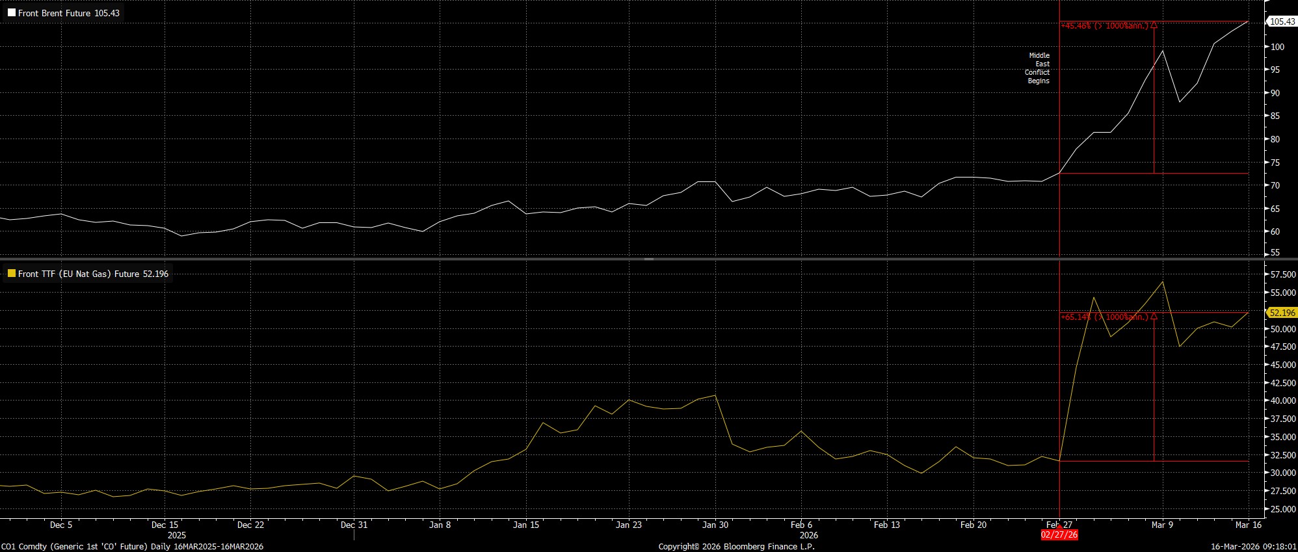
Task: Click the CO1 Comdty chart description footer
Action: click(132, 547)
